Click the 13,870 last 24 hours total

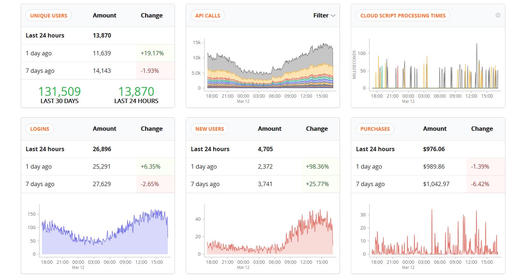pos(136,92)
